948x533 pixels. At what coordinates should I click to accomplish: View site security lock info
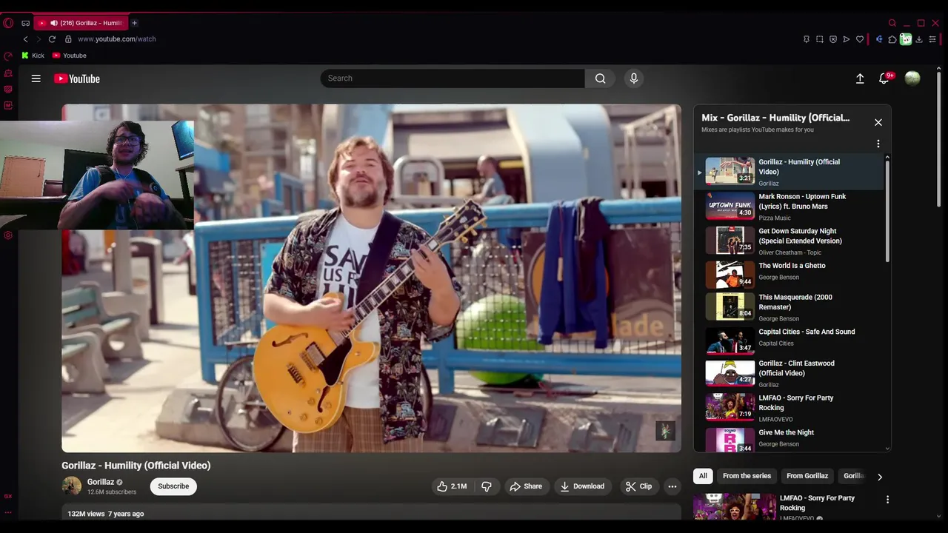(x=68, y=39)
